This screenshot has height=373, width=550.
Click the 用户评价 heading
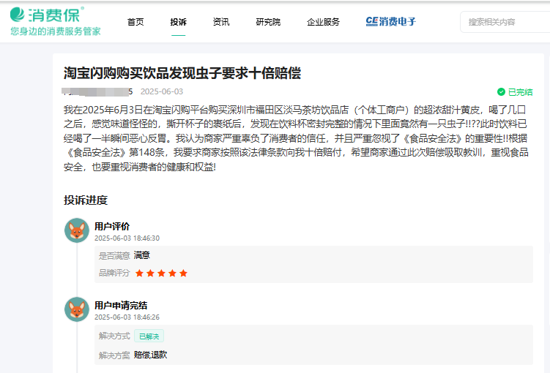[112, 226]
